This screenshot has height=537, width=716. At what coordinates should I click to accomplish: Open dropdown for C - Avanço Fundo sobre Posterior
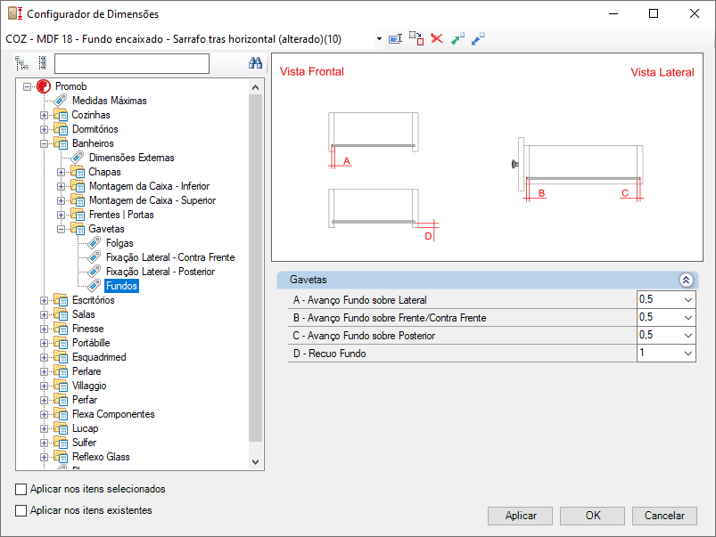point(688,336)
